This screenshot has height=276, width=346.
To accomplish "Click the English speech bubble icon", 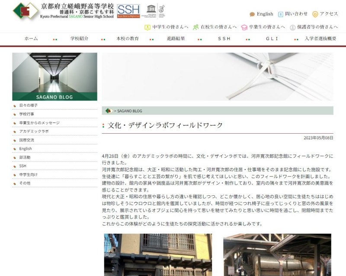I will (252, 14).
